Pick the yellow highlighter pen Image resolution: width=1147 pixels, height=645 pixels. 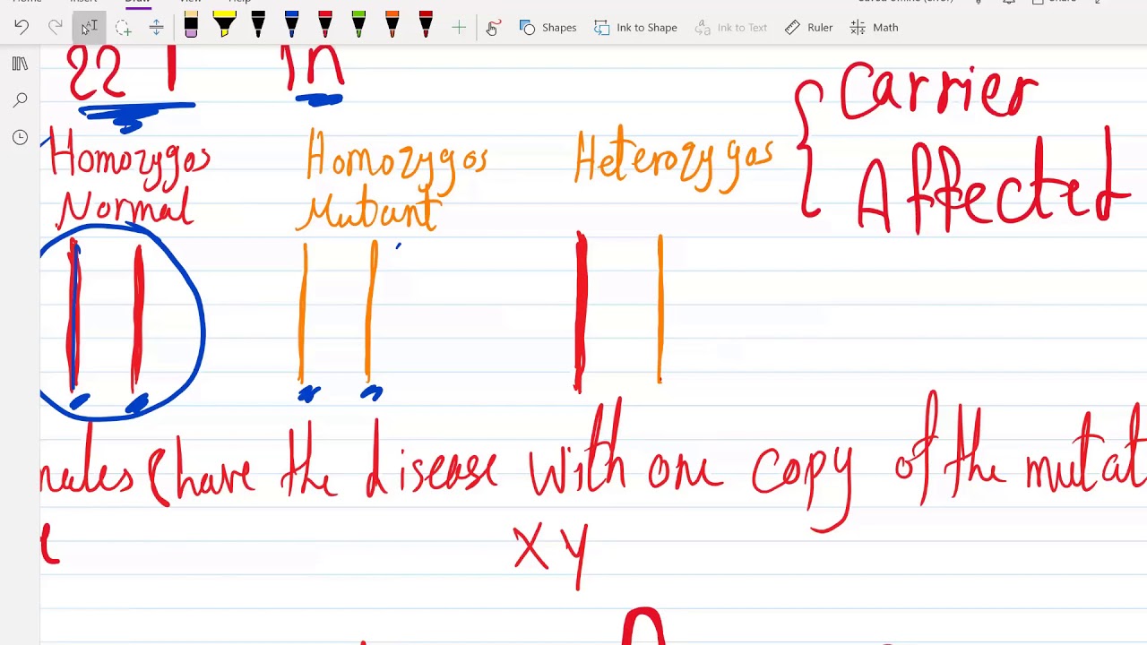[x=224, y=25]
